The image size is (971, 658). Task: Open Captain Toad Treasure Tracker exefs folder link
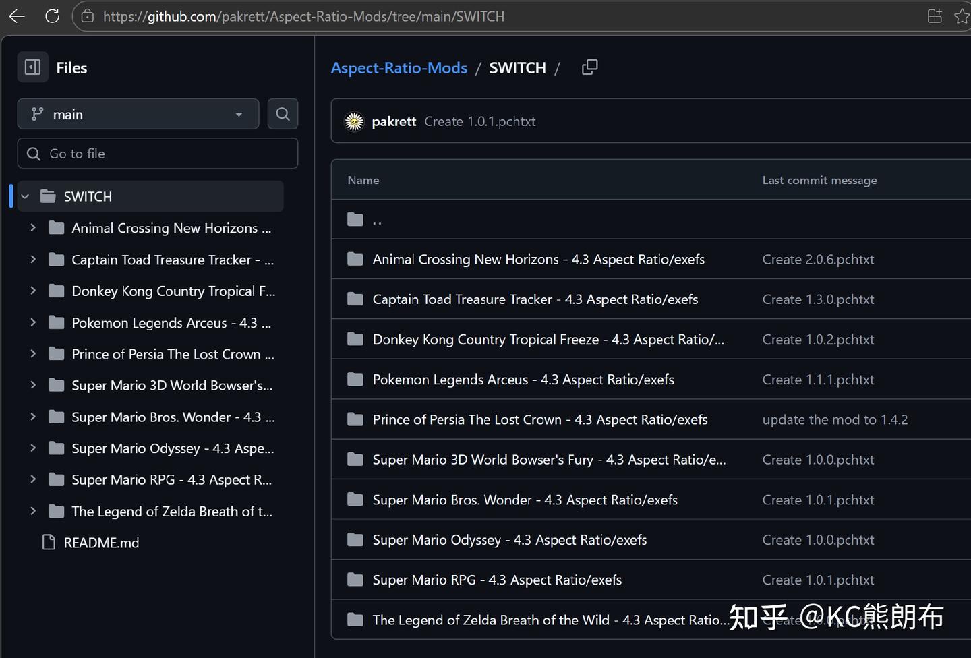pos(535,299)
